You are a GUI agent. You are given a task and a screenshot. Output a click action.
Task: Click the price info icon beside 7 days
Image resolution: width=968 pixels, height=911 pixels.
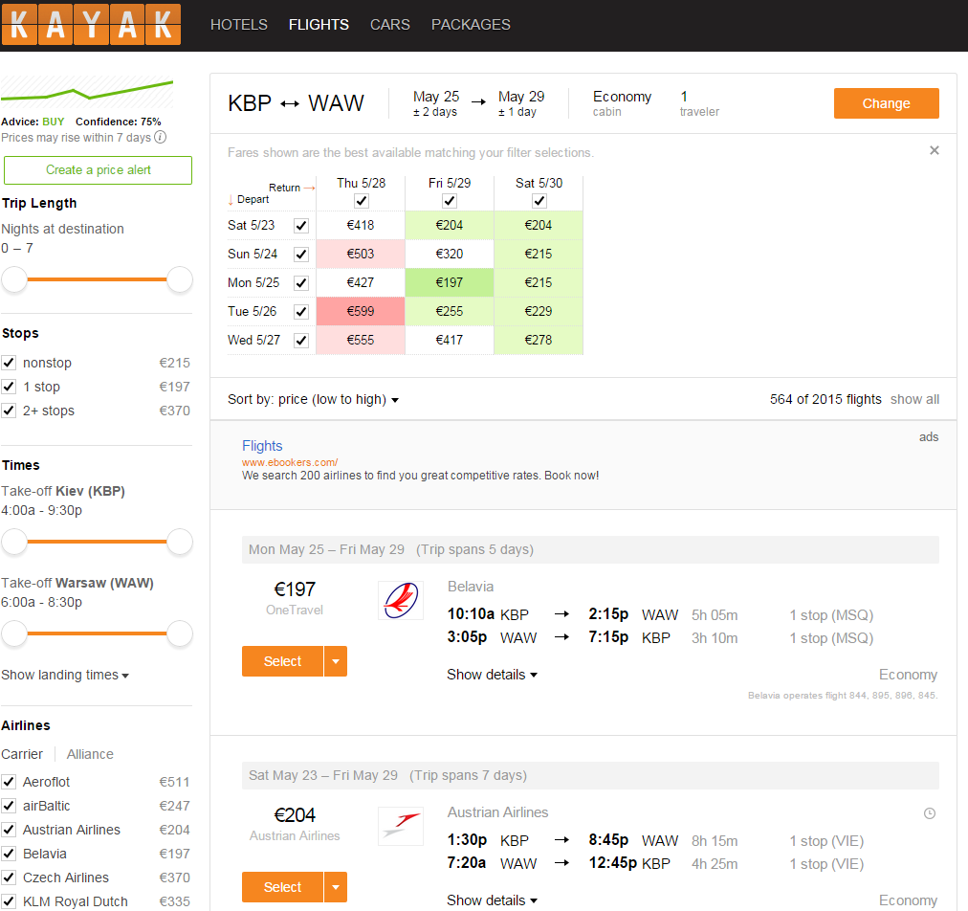(160, 137)
